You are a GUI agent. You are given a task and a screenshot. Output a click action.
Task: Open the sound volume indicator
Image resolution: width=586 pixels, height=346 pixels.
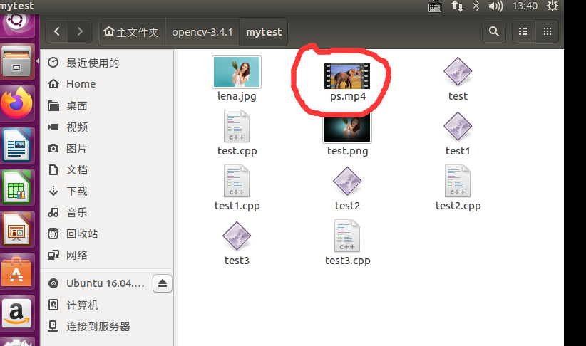point(495,6)
